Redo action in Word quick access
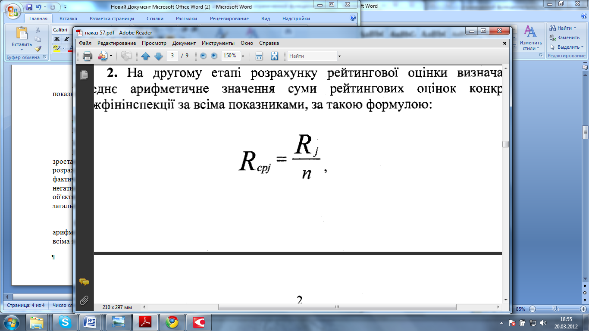This screenshot has width=589, height=331. pos(53,7)
